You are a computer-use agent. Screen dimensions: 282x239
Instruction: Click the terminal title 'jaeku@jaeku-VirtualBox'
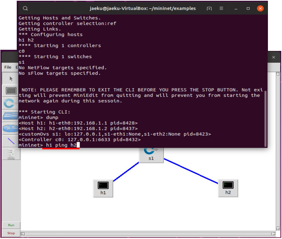(x=118, y=8)
